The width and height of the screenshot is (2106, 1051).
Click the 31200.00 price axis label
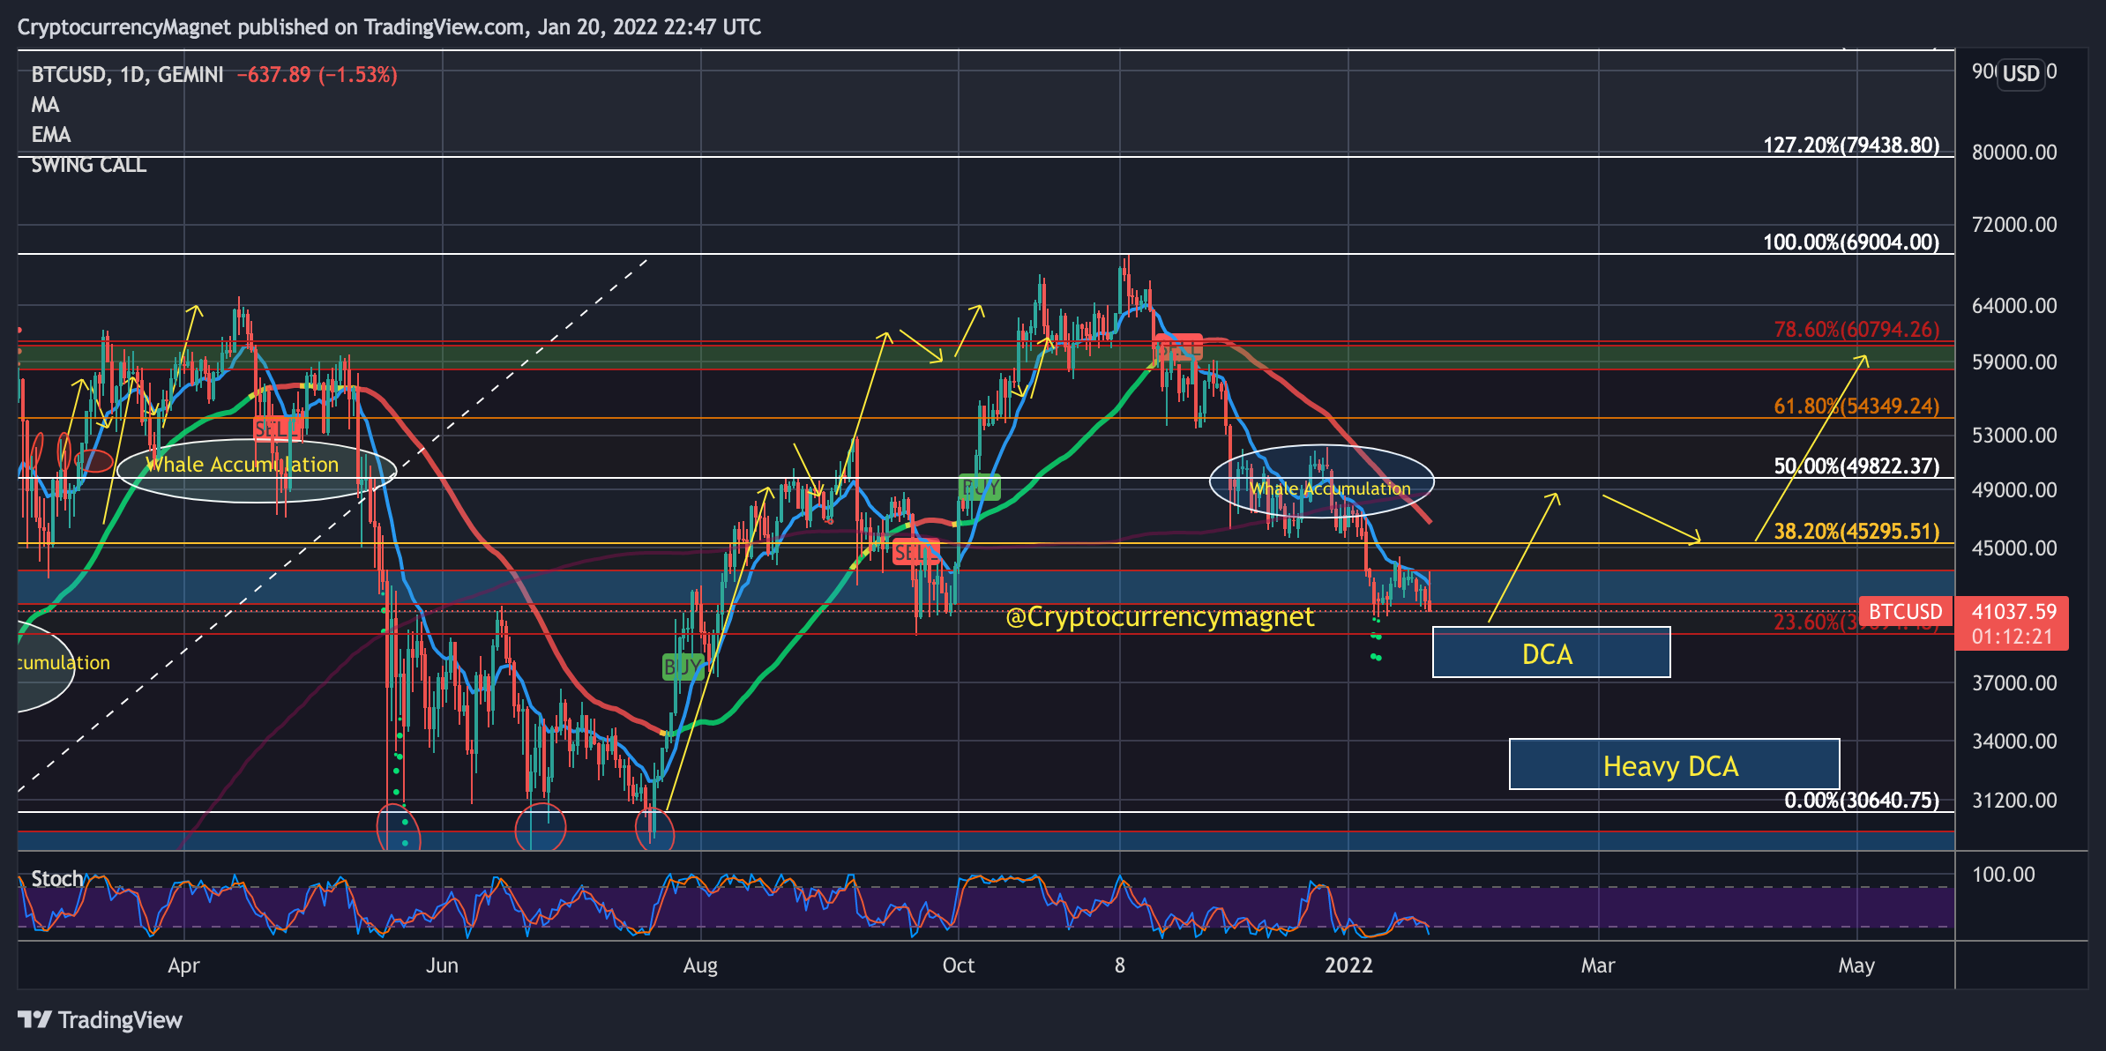click(x=2013, y=800)
